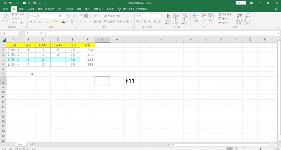Image resolution: width=281 pixels, height=150 pixels.
Task: Increase font size button
Action: click(70, 16)
